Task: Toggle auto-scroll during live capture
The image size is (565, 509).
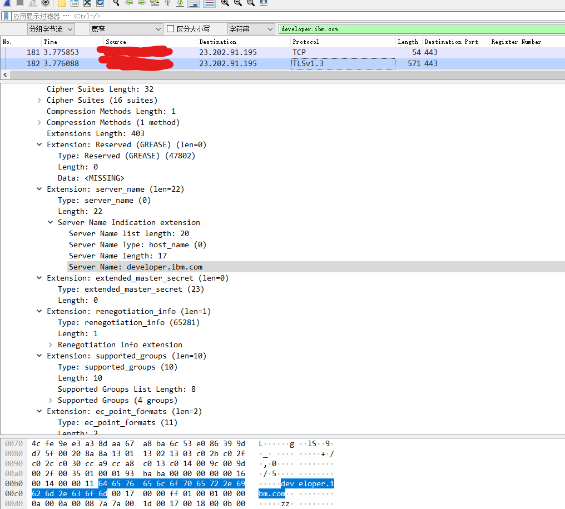Action: click(x=194, y=3)
